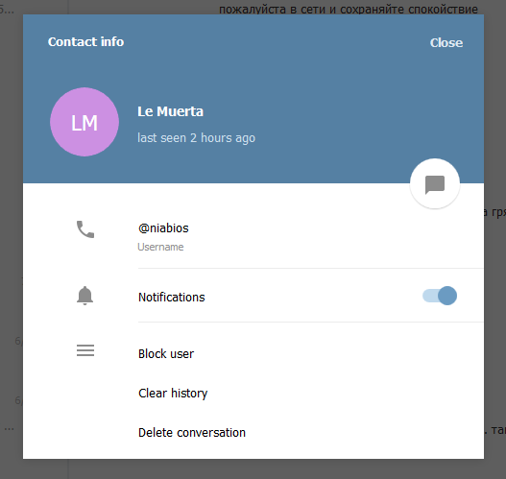Click the bell icon next to Notifications

point(84,296)
